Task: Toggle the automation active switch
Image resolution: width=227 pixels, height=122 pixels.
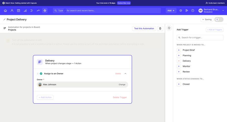Action: 219,19
